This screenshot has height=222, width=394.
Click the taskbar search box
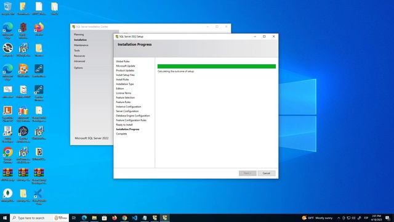pyautogui.click(x=39, y=218)
